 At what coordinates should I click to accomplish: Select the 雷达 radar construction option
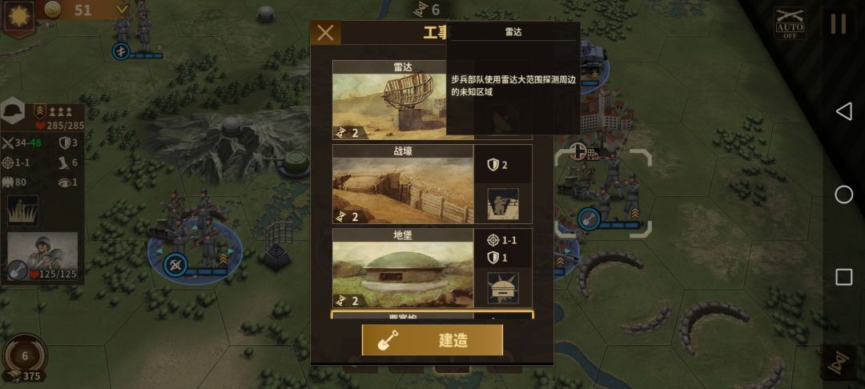pos(403,100)
